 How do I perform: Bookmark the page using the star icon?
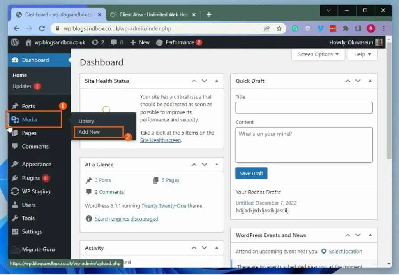tap(279, 28)
